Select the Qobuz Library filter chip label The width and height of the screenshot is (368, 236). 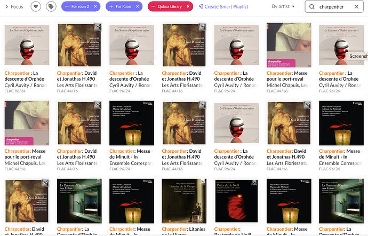tap(170, 6)
